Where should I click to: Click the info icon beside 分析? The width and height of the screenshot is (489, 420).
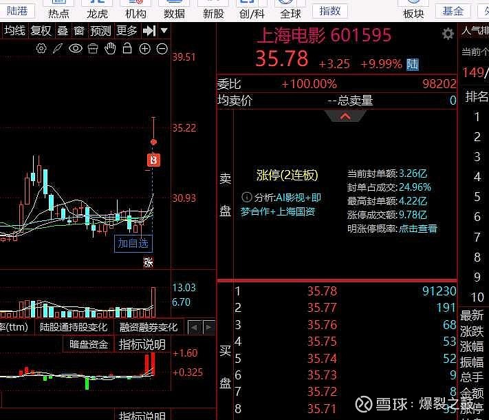point(247,197)
